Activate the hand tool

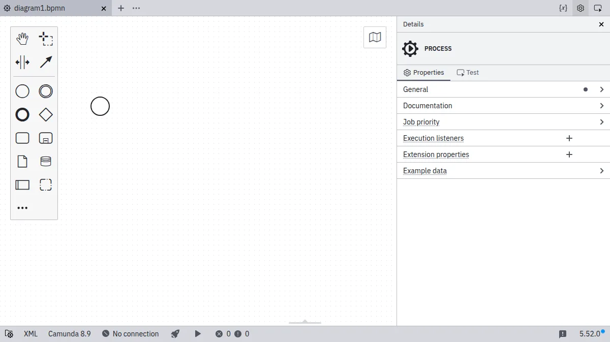pyautogui.click(x=22, y=39)
